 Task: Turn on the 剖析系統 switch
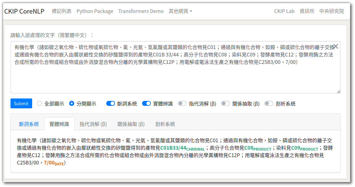[x=269, y=104]
